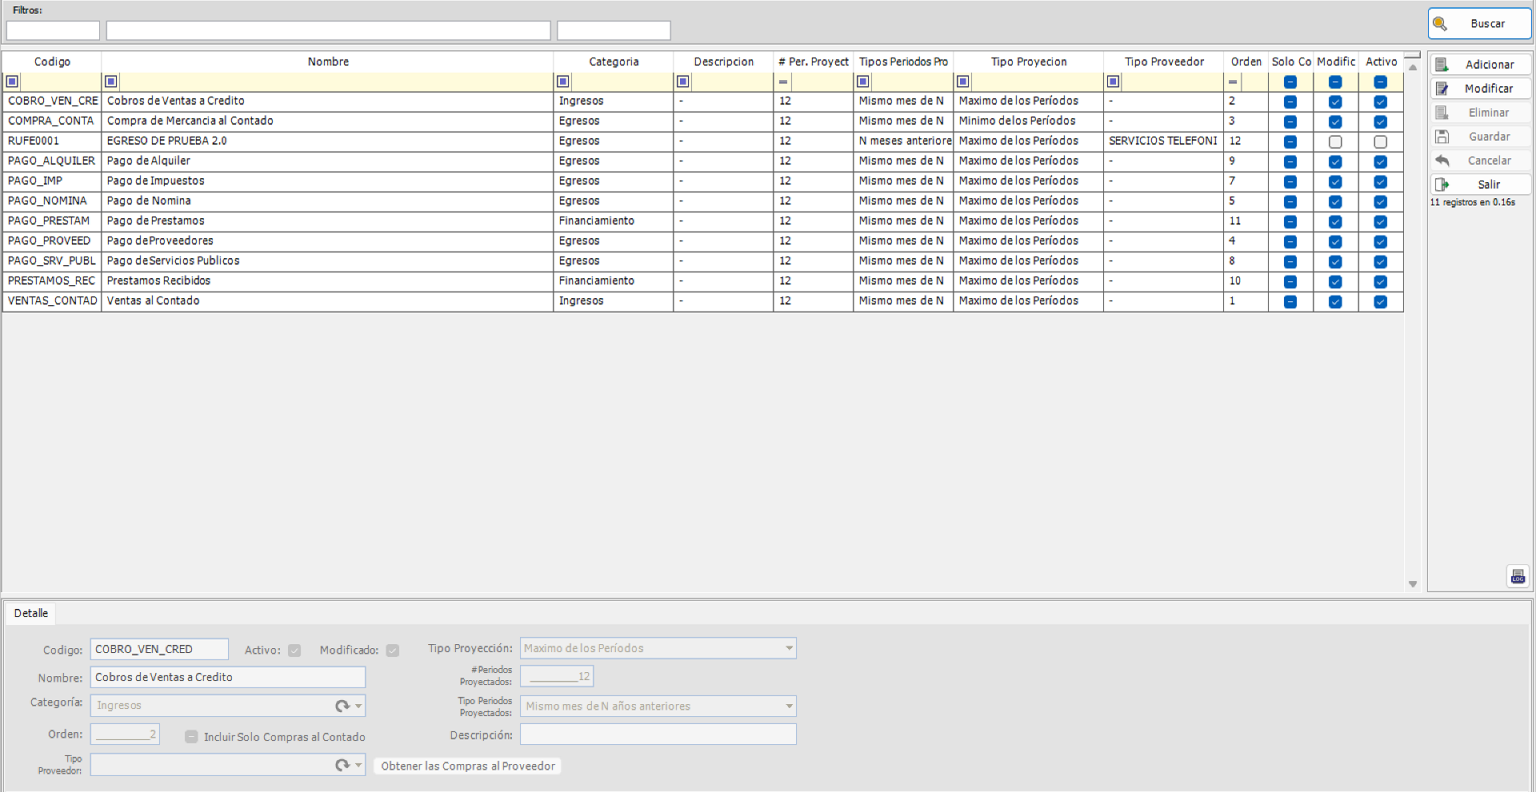Open the Tipo Periodos Proyectados dropdown
The height and width of the screenshot is (792, 1536).
pos(787,706)
